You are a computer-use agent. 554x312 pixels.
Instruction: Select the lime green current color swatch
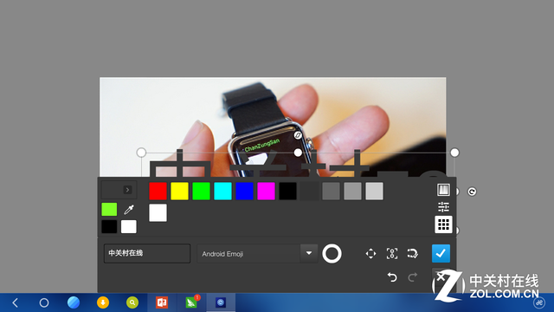pos(109,210)
